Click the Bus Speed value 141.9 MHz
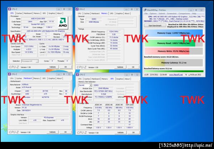Viewport: 214px width, 149px height. click(x=29, y=52)
